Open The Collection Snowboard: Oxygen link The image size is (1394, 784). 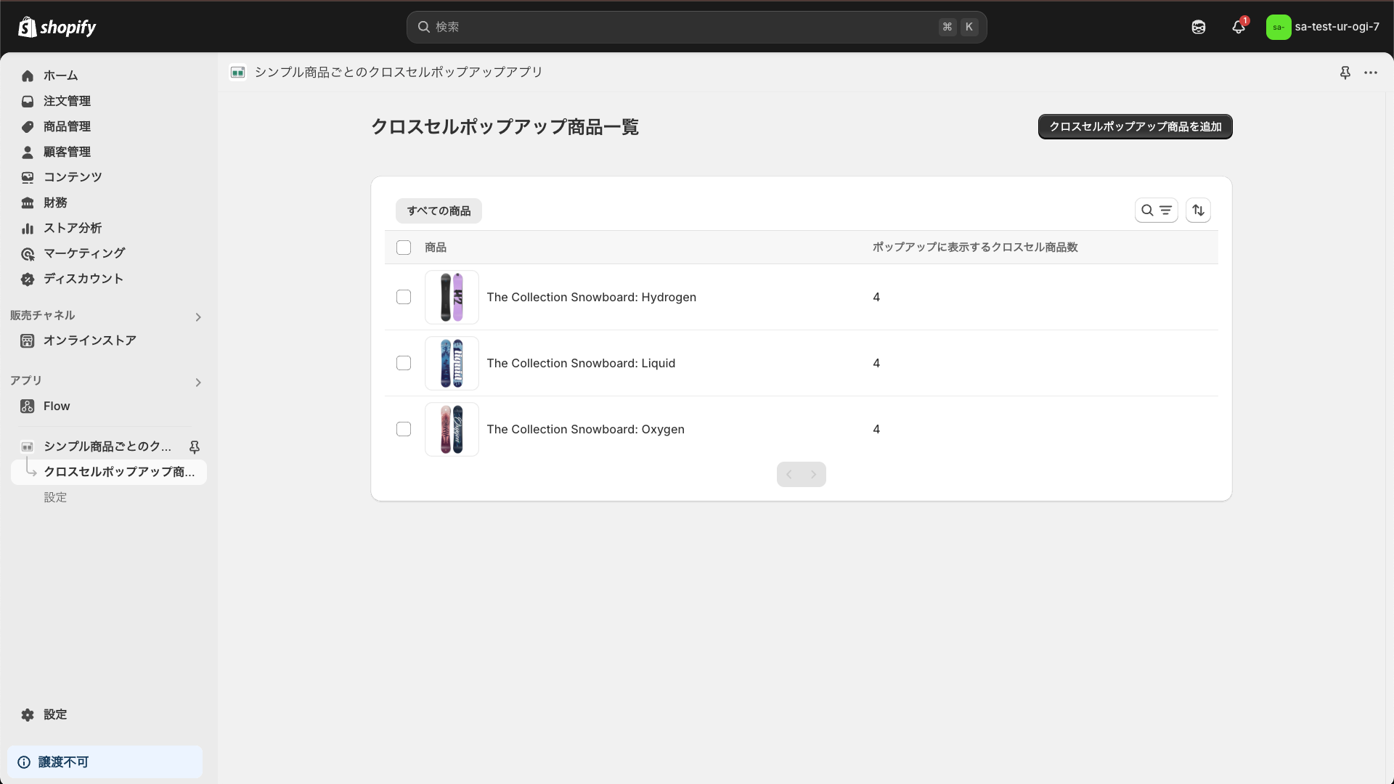pyautogui.click(x=585, y=429)
